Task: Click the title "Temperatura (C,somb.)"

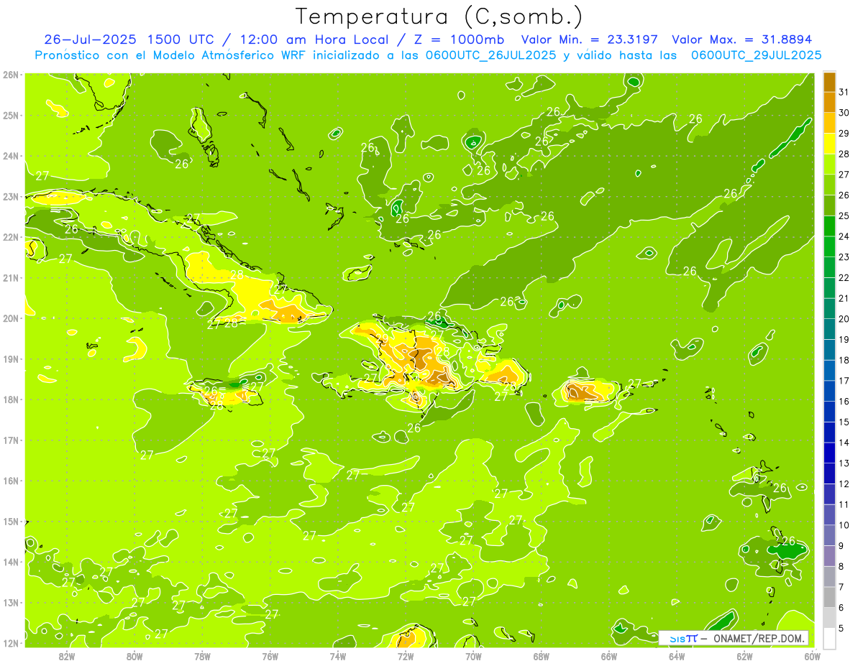Action: point(439,17)
